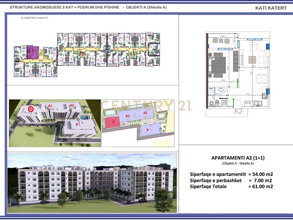This screenshot has width=293, height=220.
Task: Select the balcony table with two chairs
Action: [x=221, y=41]
